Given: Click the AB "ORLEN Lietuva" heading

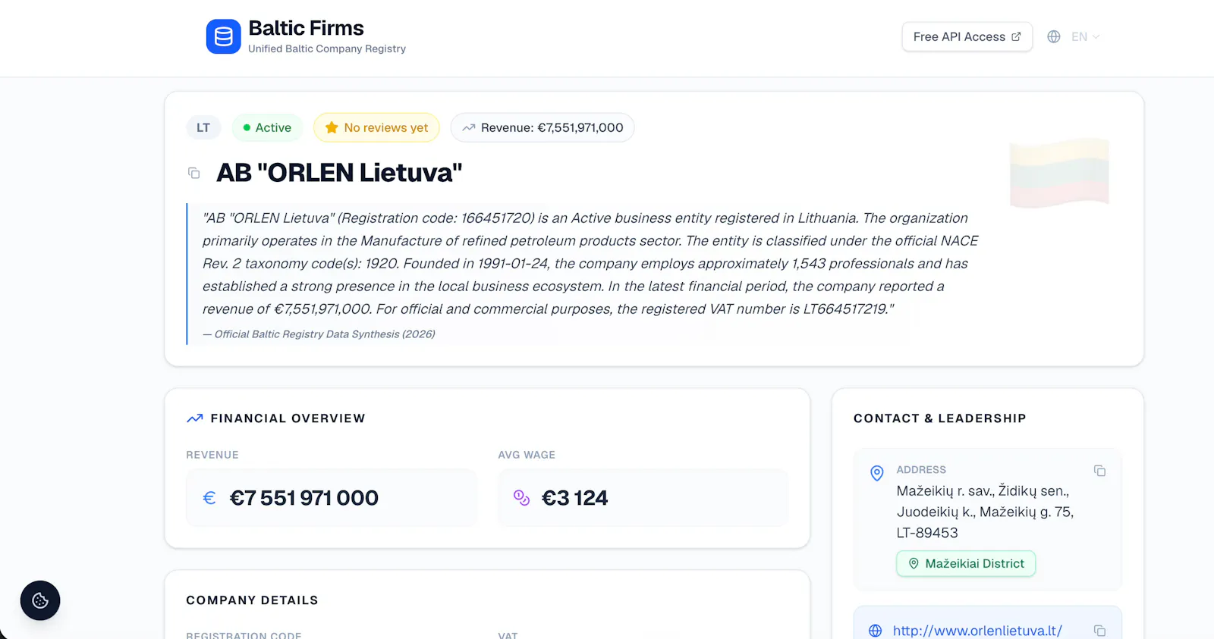Looking at the screenshot, I should click(339, 173).
